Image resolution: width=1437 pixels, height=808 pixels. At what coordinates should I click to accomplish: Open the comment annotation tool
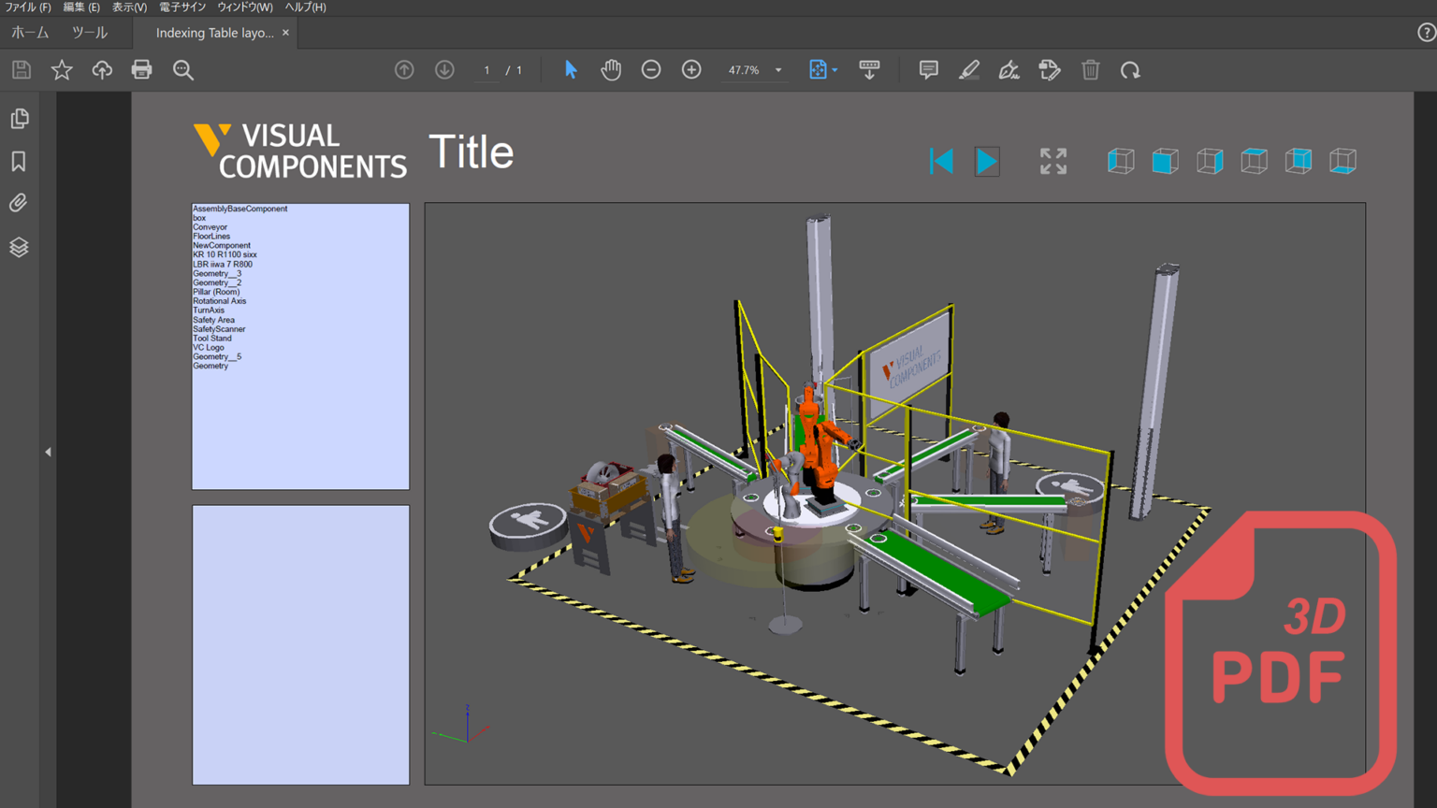click(x=927, y=69)
